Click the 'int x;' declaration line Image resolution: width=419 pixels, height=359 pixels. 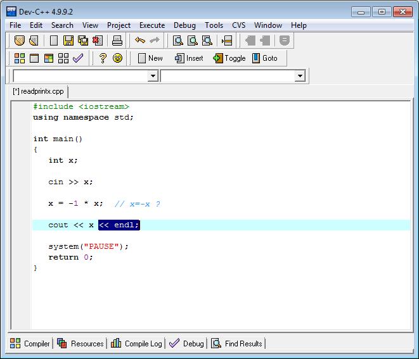[63, 160]
